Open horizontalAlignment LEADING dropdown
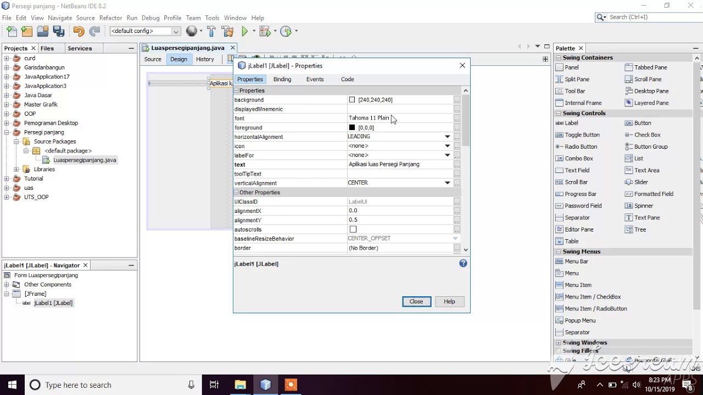703x395 pixels. [447, 137]
